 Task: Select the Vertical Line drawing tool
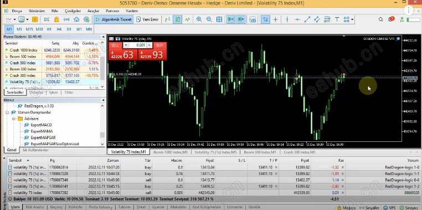[287, 19]
